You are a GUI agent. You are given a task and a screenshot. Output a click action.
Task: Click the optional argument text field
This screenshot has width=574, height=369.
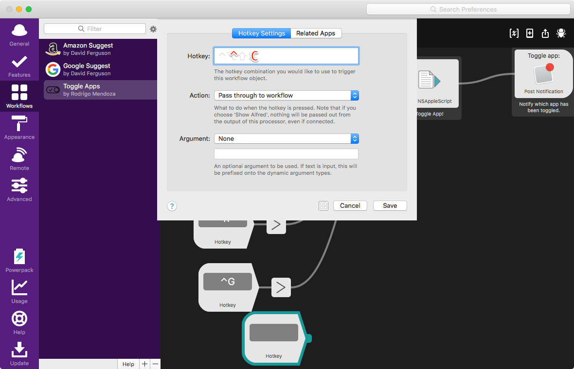coord(286,154)
